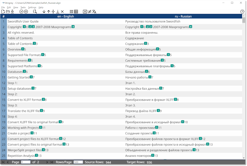
Task: Click the confirm checkmark circle icon
Action: click(21, 11)
